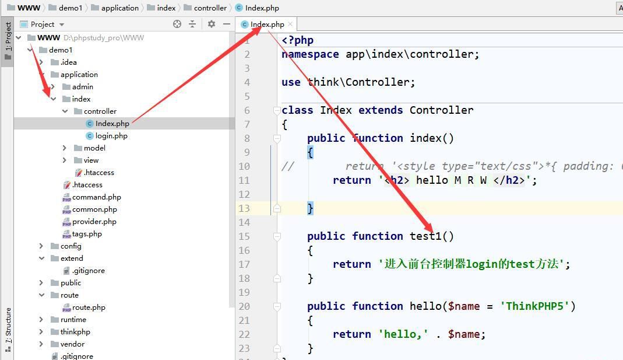Expand the public folder
Screen dimensions: 623x360
[41, 283]
